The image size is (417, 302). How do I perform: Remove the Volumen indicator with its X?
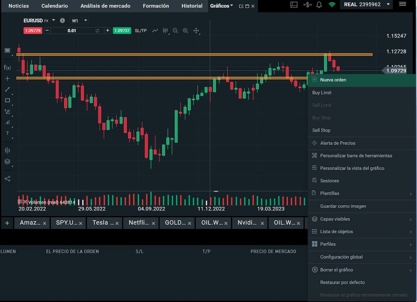25,202
